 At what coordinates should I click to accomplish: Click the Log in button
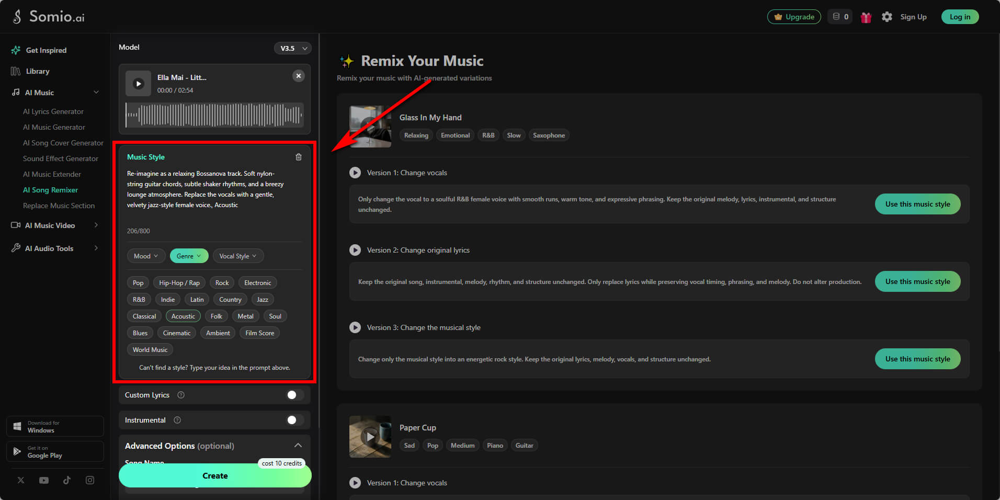(960, 17)
